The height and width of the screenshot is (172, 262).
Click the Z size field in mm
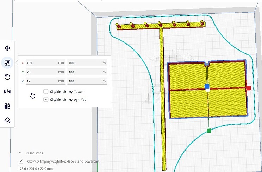point(42,81)
